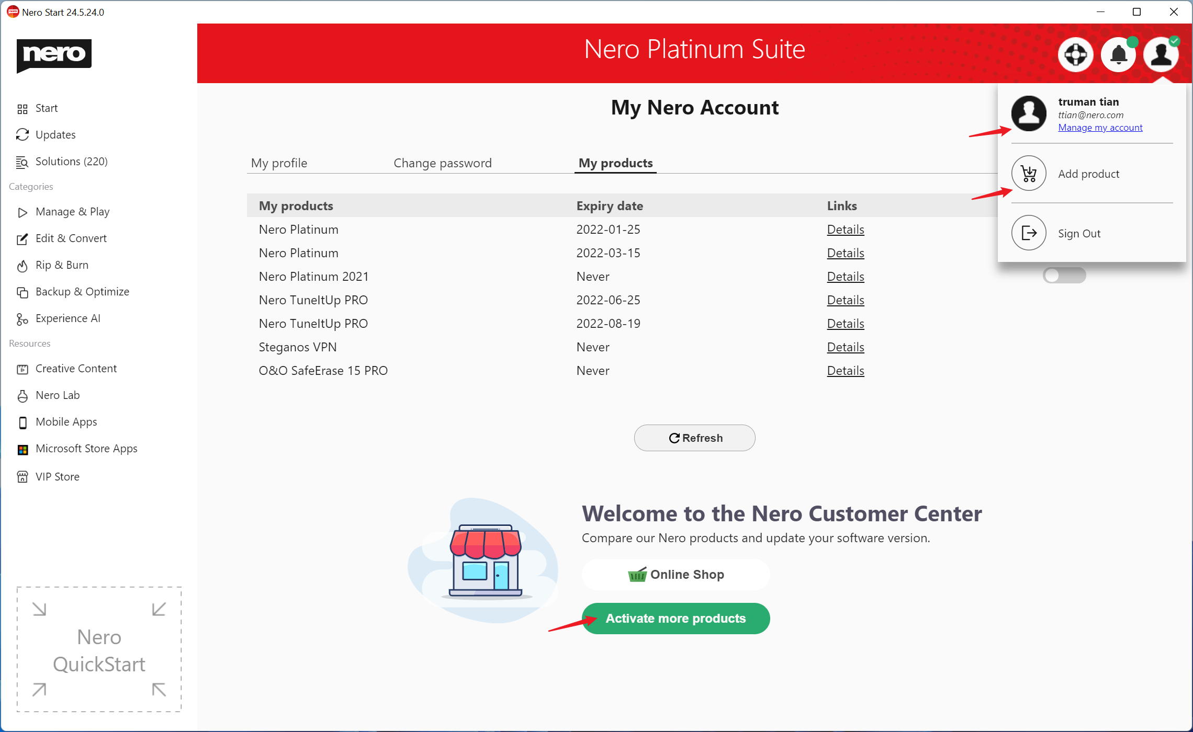Open Rip & Burn category
1193x732 pixels.
62,265
